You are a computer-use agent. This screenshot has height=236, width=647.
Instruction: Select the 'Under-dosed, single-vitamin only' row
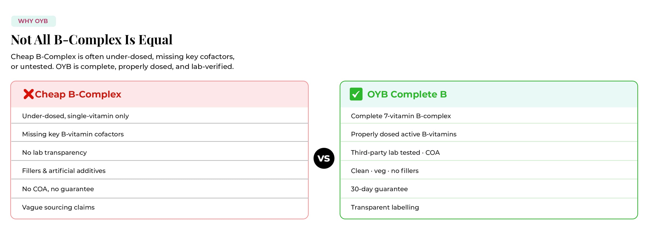click(160, 116)
